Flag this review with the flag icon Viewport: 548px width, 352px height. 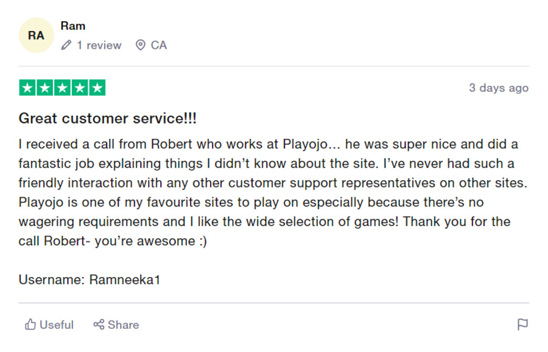522,325
